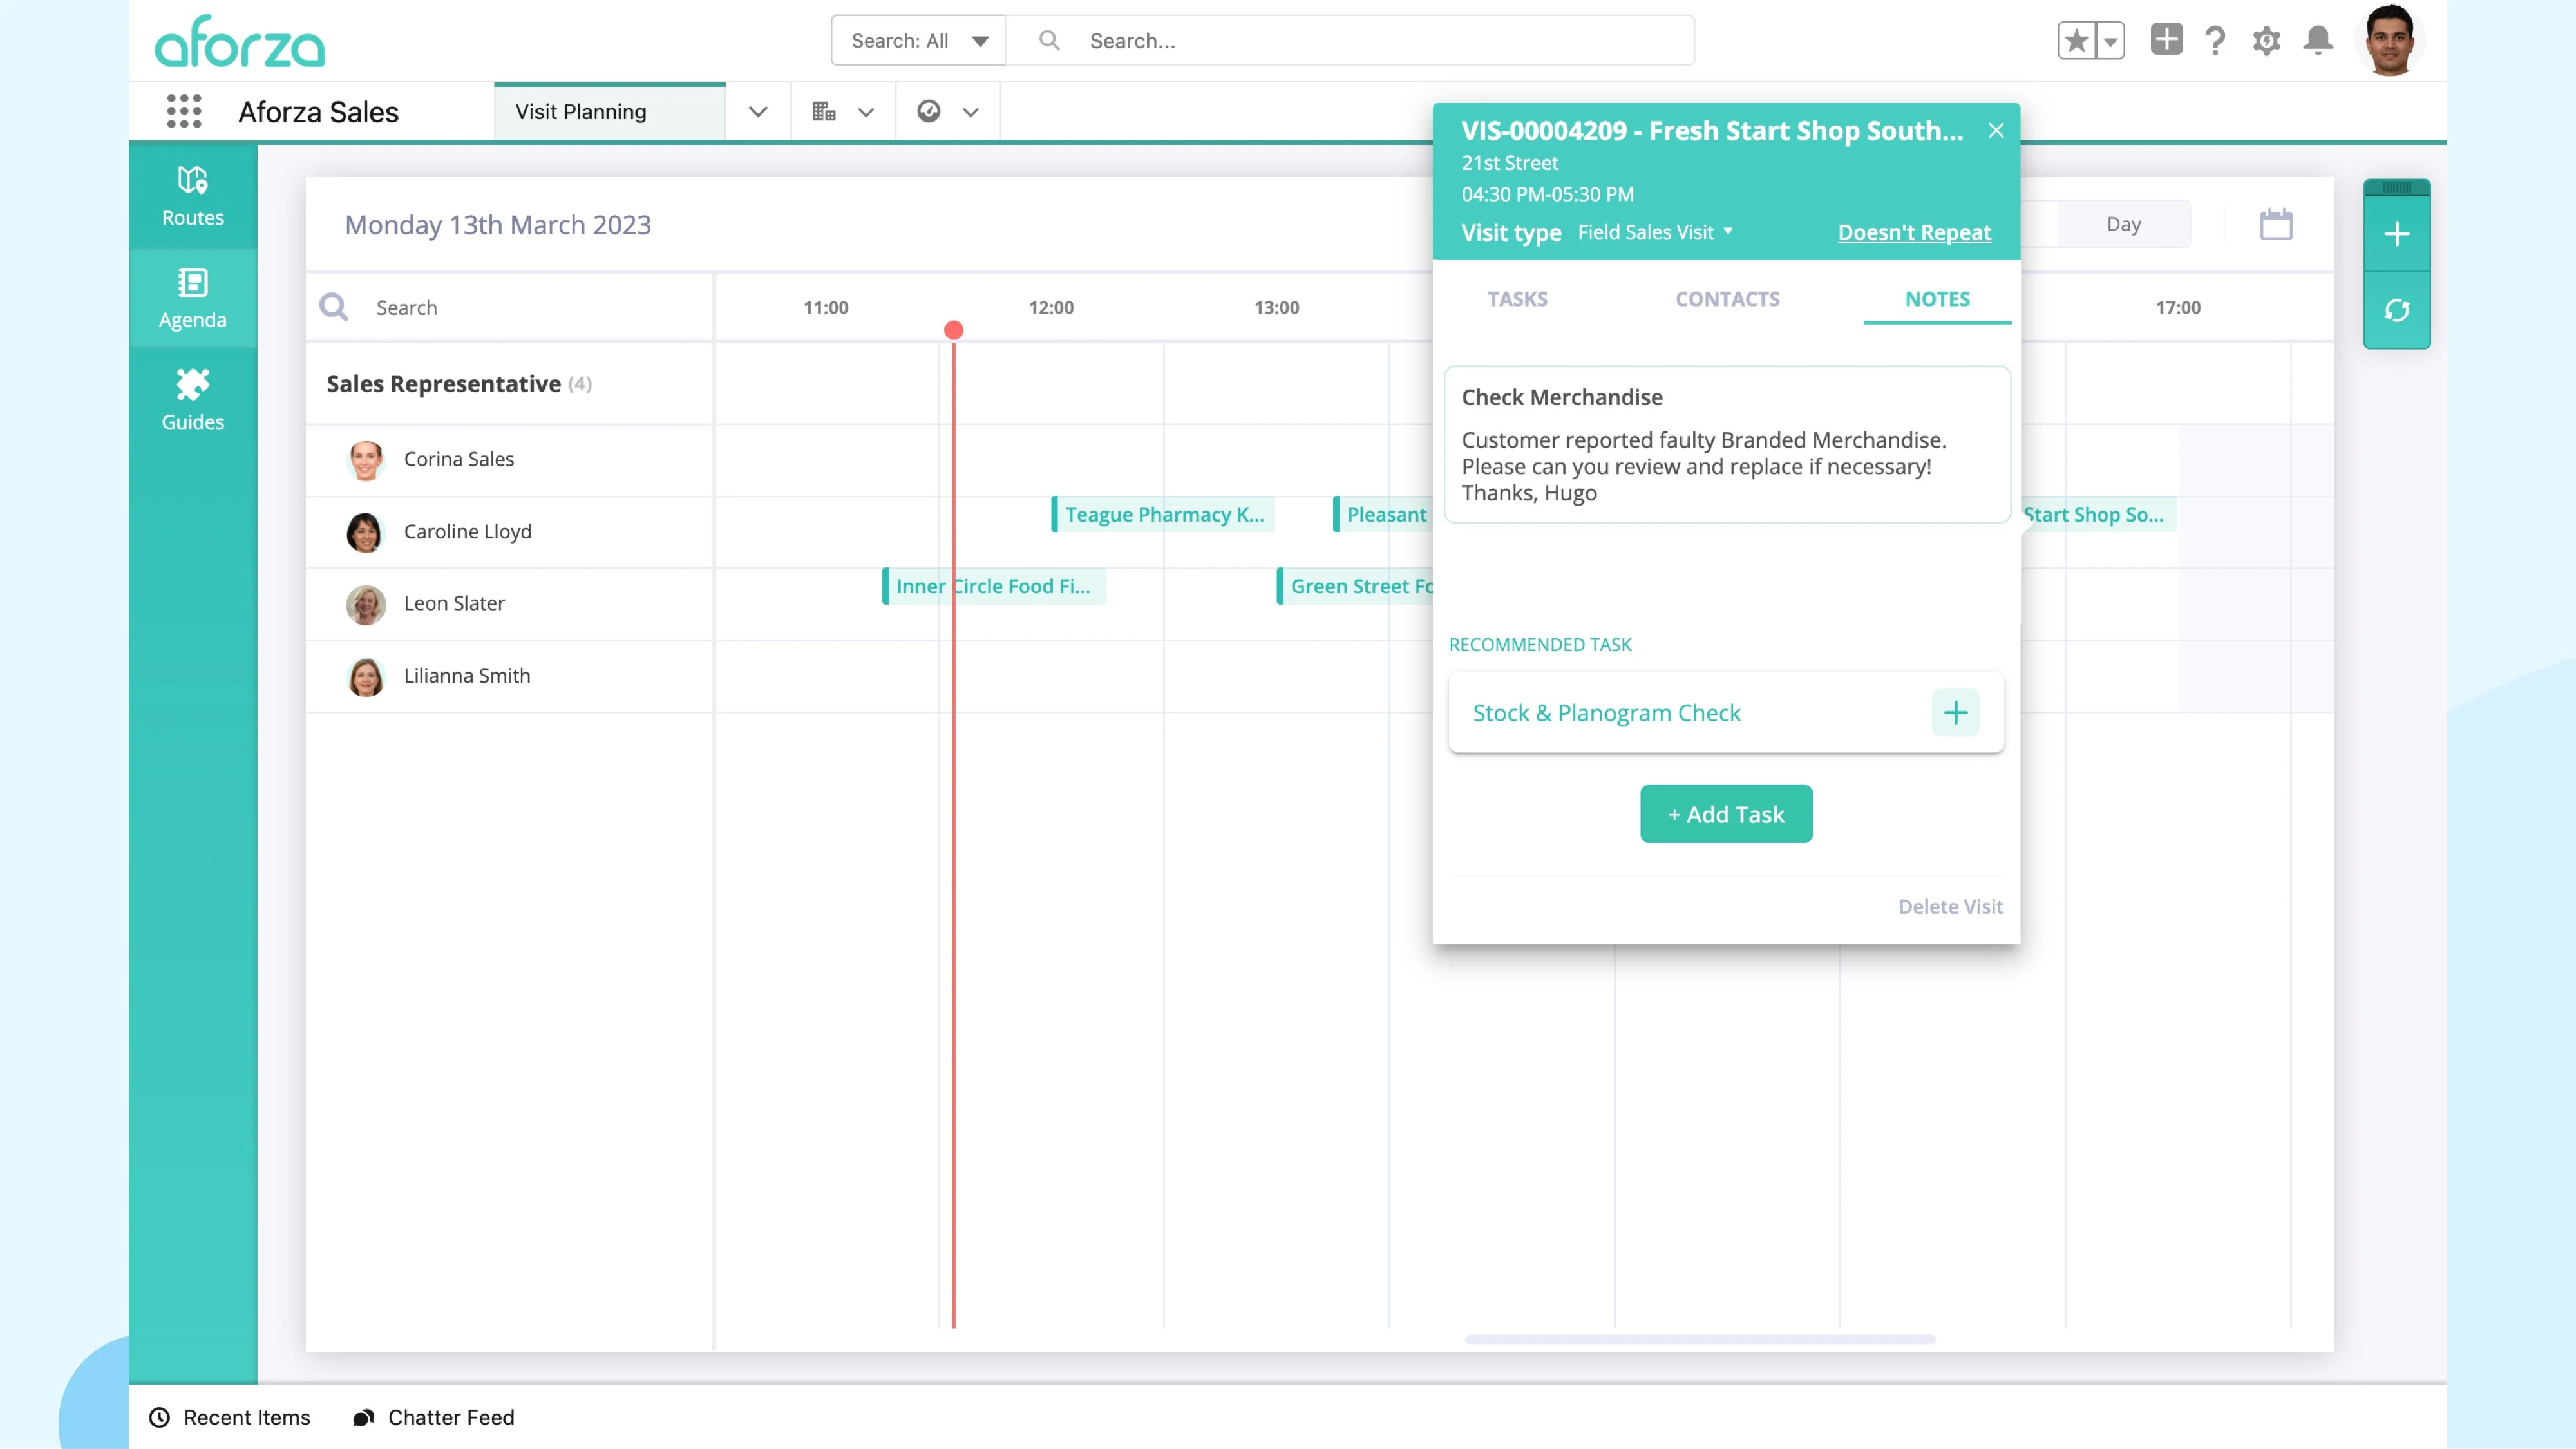Screen dimensions: 2576x1449
Task: Refresh the agenda with the refresh icon
Action: pyautogui.click(x=2397, y=311)
